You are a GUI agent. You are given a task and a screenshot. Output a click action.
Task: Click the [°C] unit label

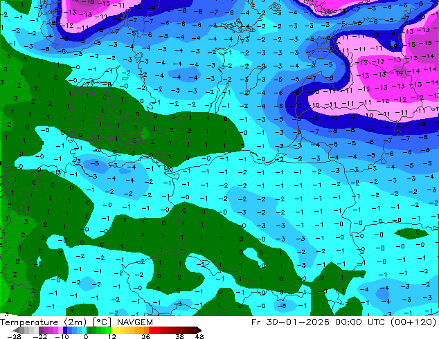pyautogui.click(x=102, y=322)
